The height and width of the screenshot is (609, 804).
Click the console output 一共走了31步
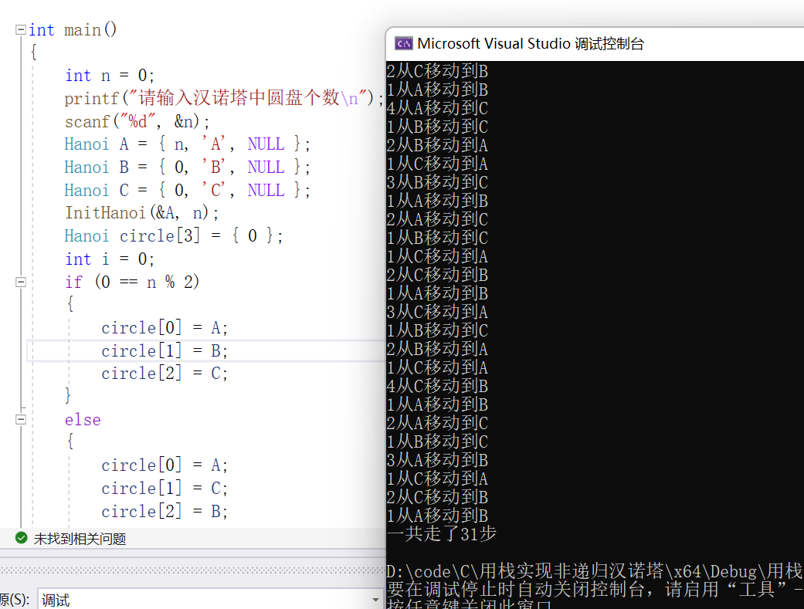pos(442,533)
